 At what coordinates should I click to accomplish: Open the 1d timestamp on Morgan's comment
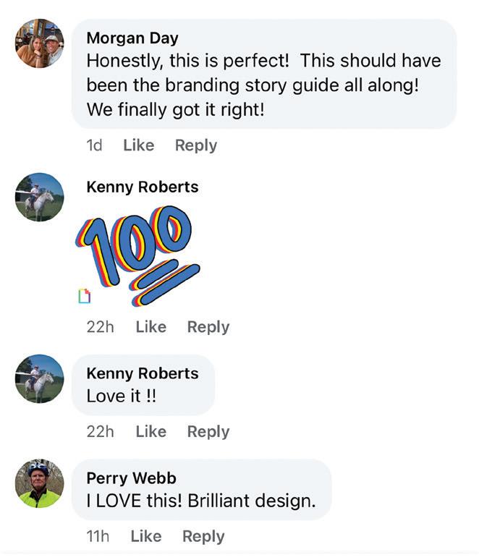click(94, 145)
